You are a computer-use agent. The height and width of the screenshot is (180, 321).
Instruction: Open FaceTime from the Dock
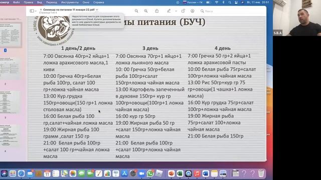tap(90, 173)
